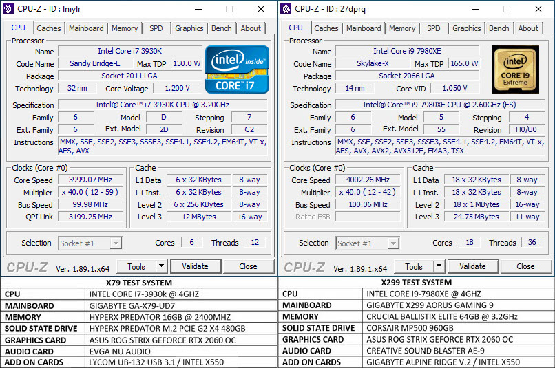Click the Multiplier value x 40.0 ( 12 - 42 )

point(368,192)
